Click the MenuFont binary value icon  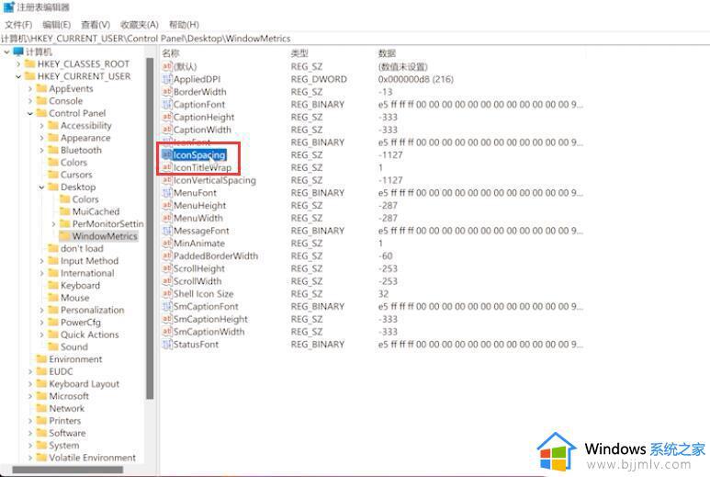[x=167, y=193]
